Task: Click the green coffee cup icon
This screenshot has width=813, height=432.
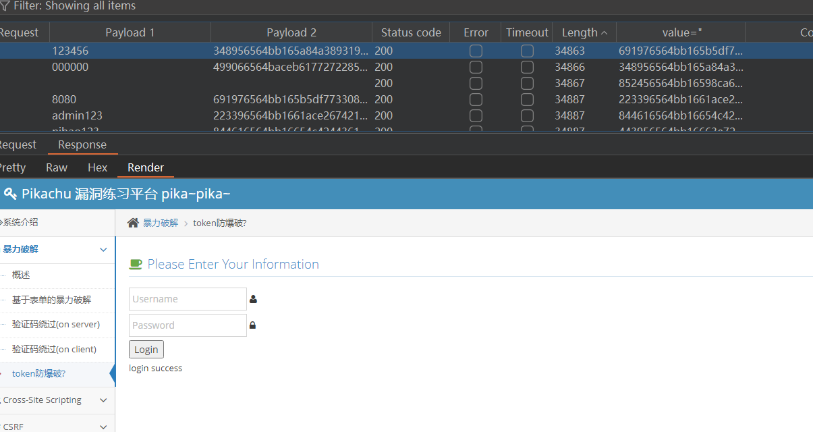Action: point(136,264)
